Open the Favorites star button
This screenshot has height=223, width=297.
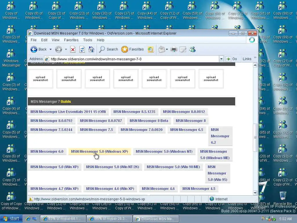point(132,49)
